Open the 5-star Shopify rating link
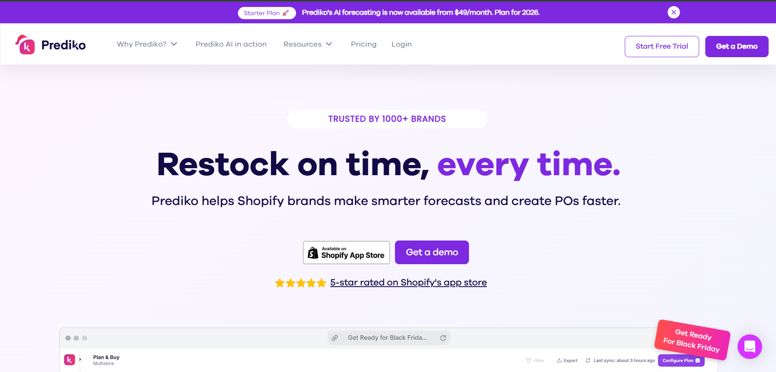This screenshot has width=776, height=372. click(408, 282)
